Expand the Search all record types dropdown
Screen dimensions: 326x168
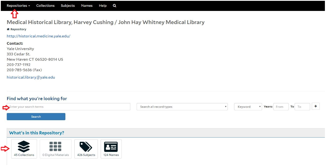coord(182,107)
